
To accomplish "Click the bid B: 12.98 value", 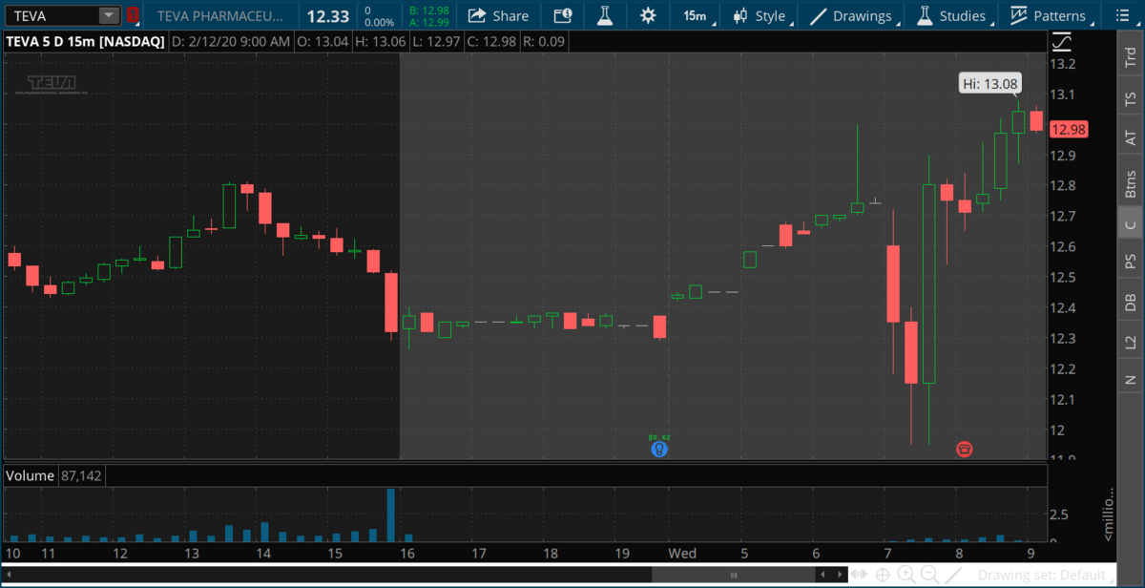I will pos(427,10).
